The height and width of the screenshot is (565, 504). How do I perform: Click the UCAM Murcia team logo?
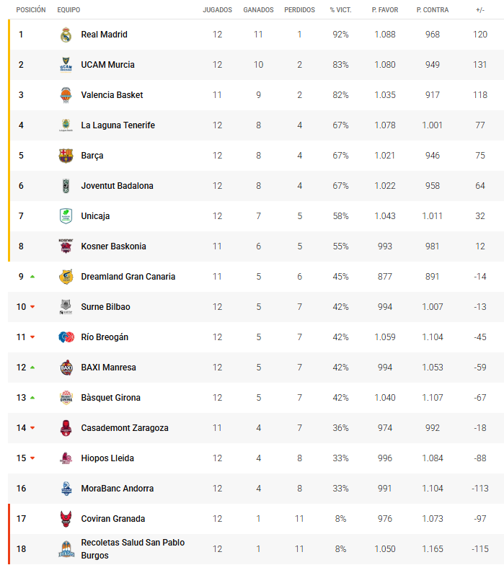pyautogui.click(x=66, y=65)
